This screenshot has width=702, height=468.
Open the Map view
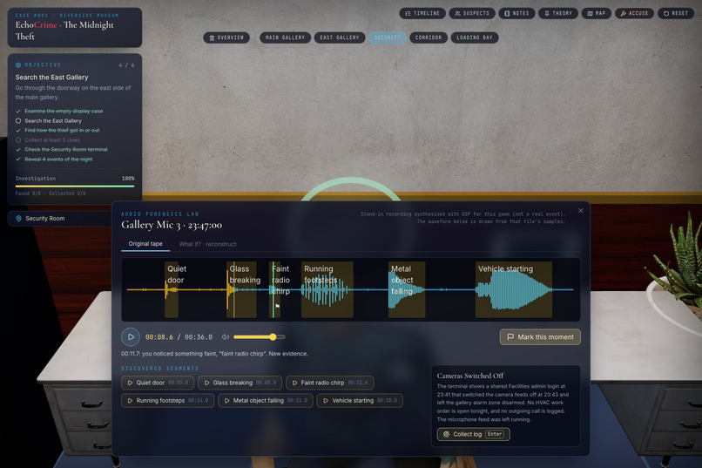point(597,13)
